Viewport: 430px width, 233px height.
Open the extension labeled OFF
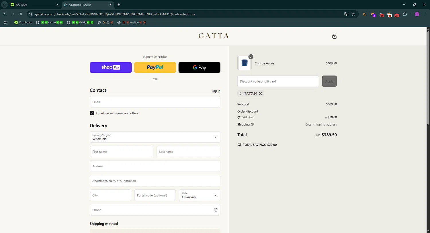coord(397,15)
